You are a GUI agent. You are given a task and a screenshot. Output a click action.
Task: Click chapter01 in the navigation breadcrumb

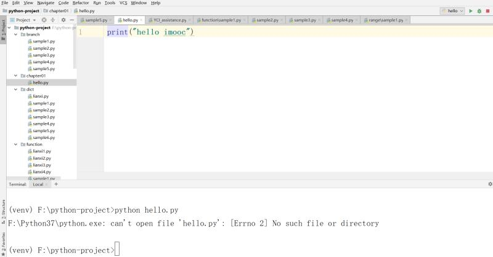click(x=56, y=11)
